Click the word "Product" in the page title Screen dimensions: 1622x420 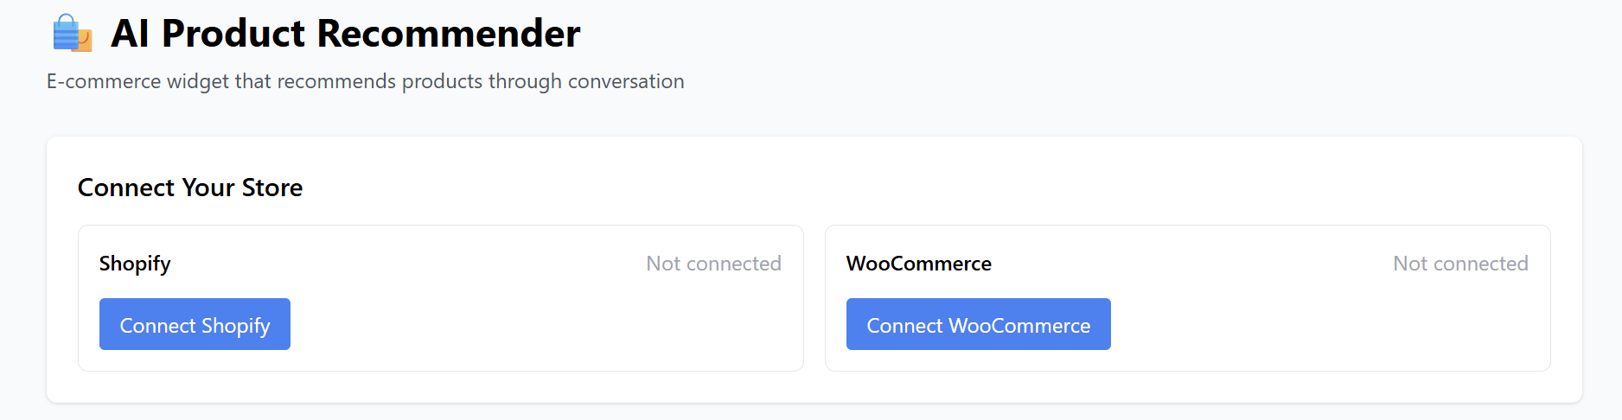click(233, 34)
